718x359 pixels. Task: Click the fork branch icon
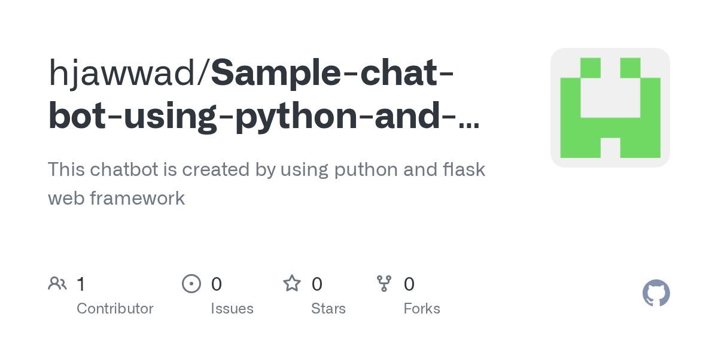pyautogui.click(x=384, y=283)
